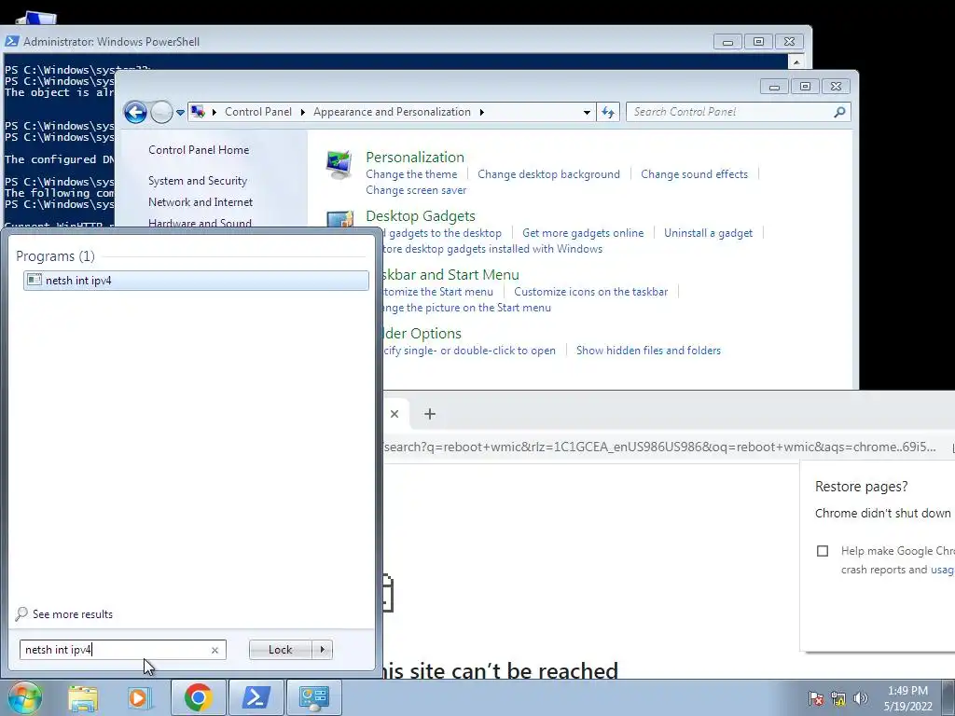Go to System and Security
This screenshot has width=955, height=716.
point(198,181)
